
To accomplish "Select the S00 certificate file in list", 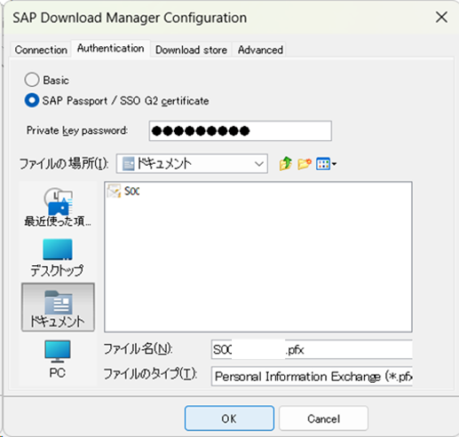I will 123,191.
